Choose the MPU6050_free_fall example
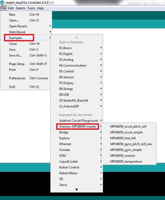The height and width of the screenshot is (200, 165). (123, 138)
